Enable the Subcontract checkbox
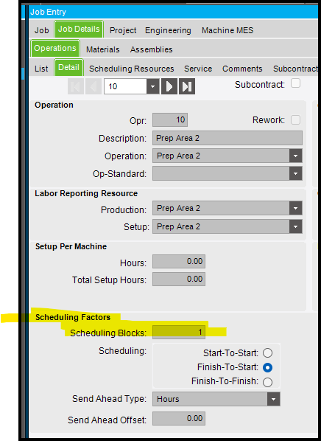Screen dimensions: 321x441 click(295, 83)
